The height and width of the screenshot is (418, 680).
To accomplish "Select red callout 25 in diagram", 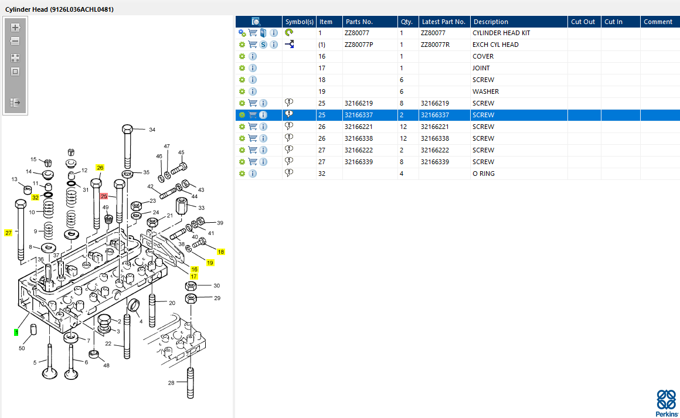I will 104,196.
